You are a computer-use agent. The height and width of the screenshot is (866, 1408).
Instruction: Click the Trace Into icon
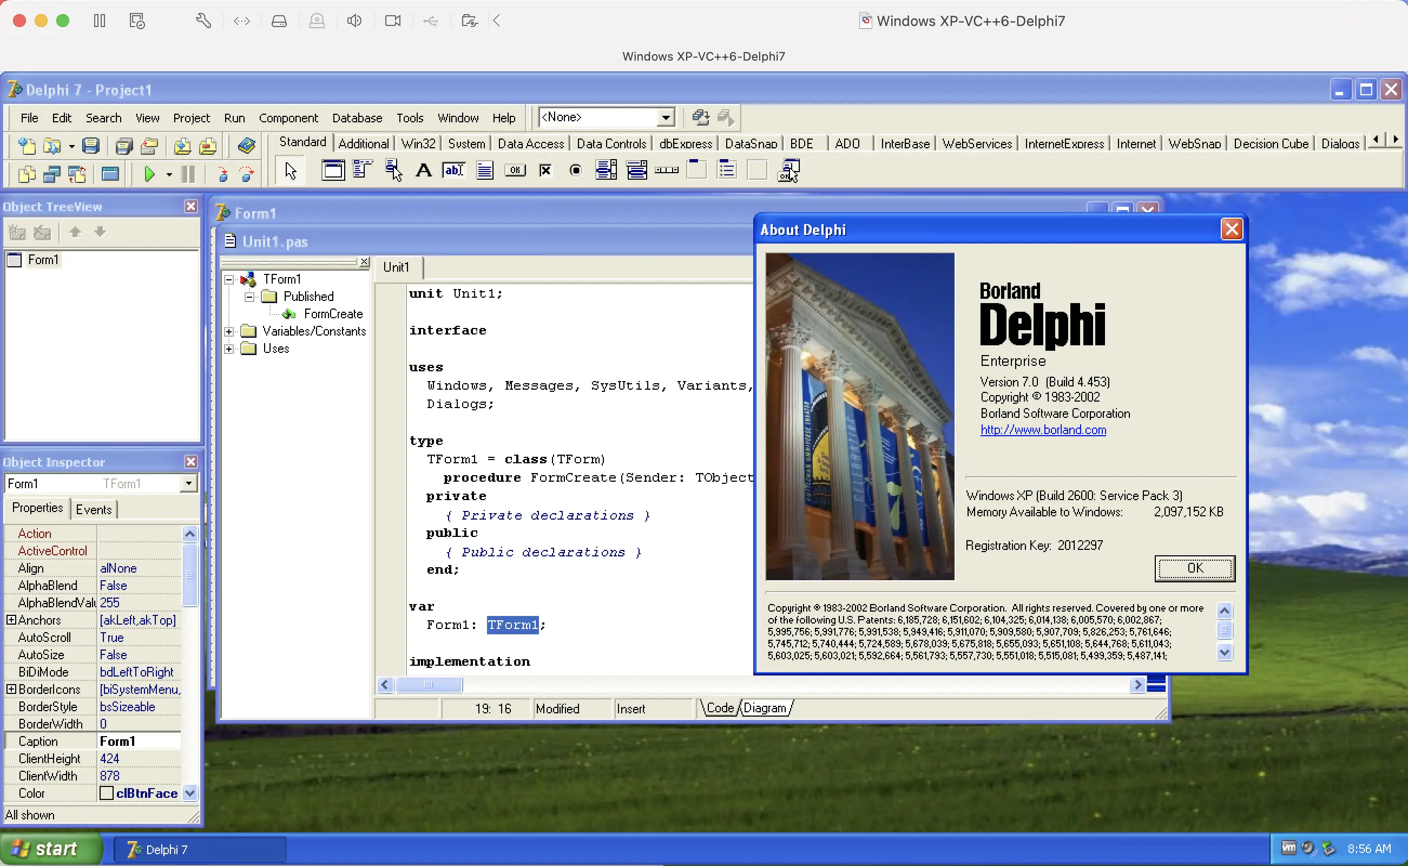tap(223, 174)
